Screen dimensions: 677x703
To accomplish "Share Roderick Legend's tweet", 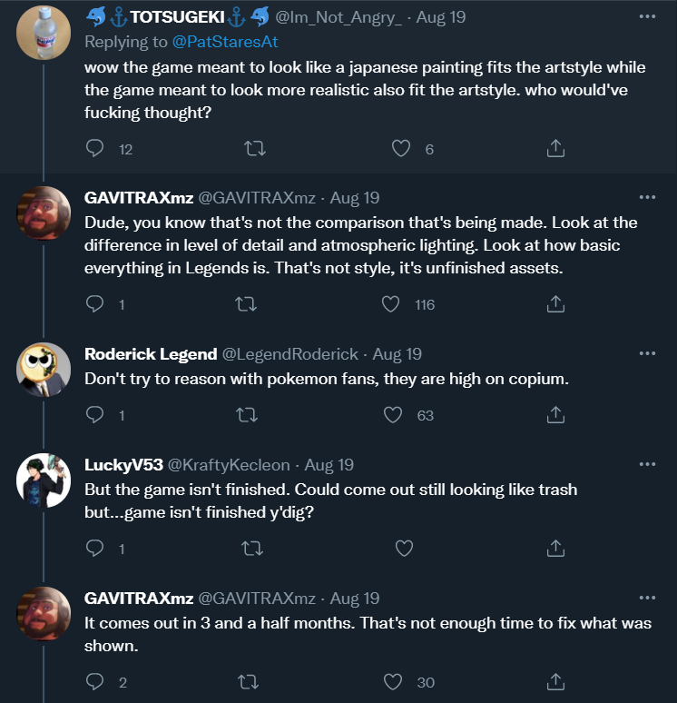I will [555, 415].
